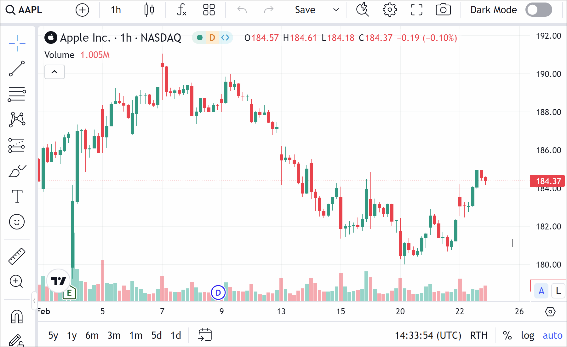The height and width of the screenshot is (347, 567).
Task: Enable magnet mode in the sidebar
Action: click(x=16, y=316)
